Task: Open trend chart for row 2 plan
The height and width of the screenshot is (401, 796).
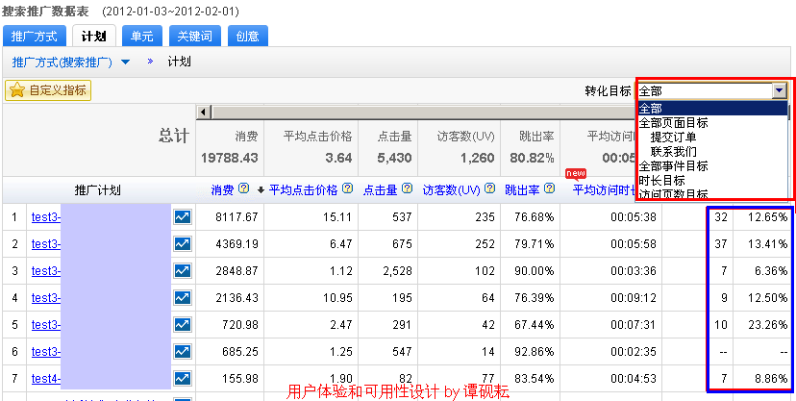Action: (x=183, y=244)
